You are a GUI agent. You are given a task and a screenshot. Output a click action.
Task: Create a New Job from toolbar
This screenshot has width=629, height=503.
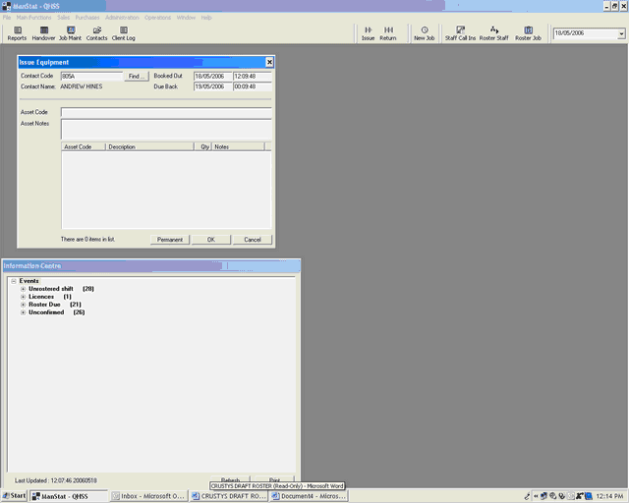(425, 33)
